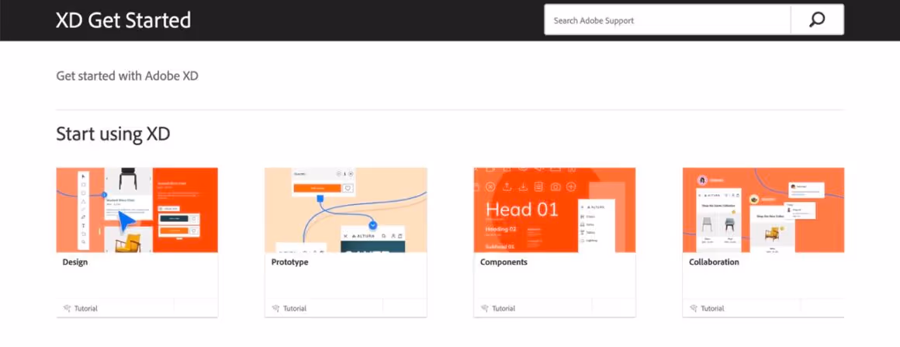Click Get started with Adobe XD text
Viewport: 900px width, 347px height.
click(x=127, y=76)
